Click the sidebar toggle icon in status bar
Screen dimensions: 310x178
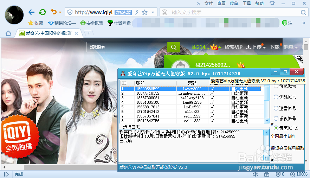point(6,174)
